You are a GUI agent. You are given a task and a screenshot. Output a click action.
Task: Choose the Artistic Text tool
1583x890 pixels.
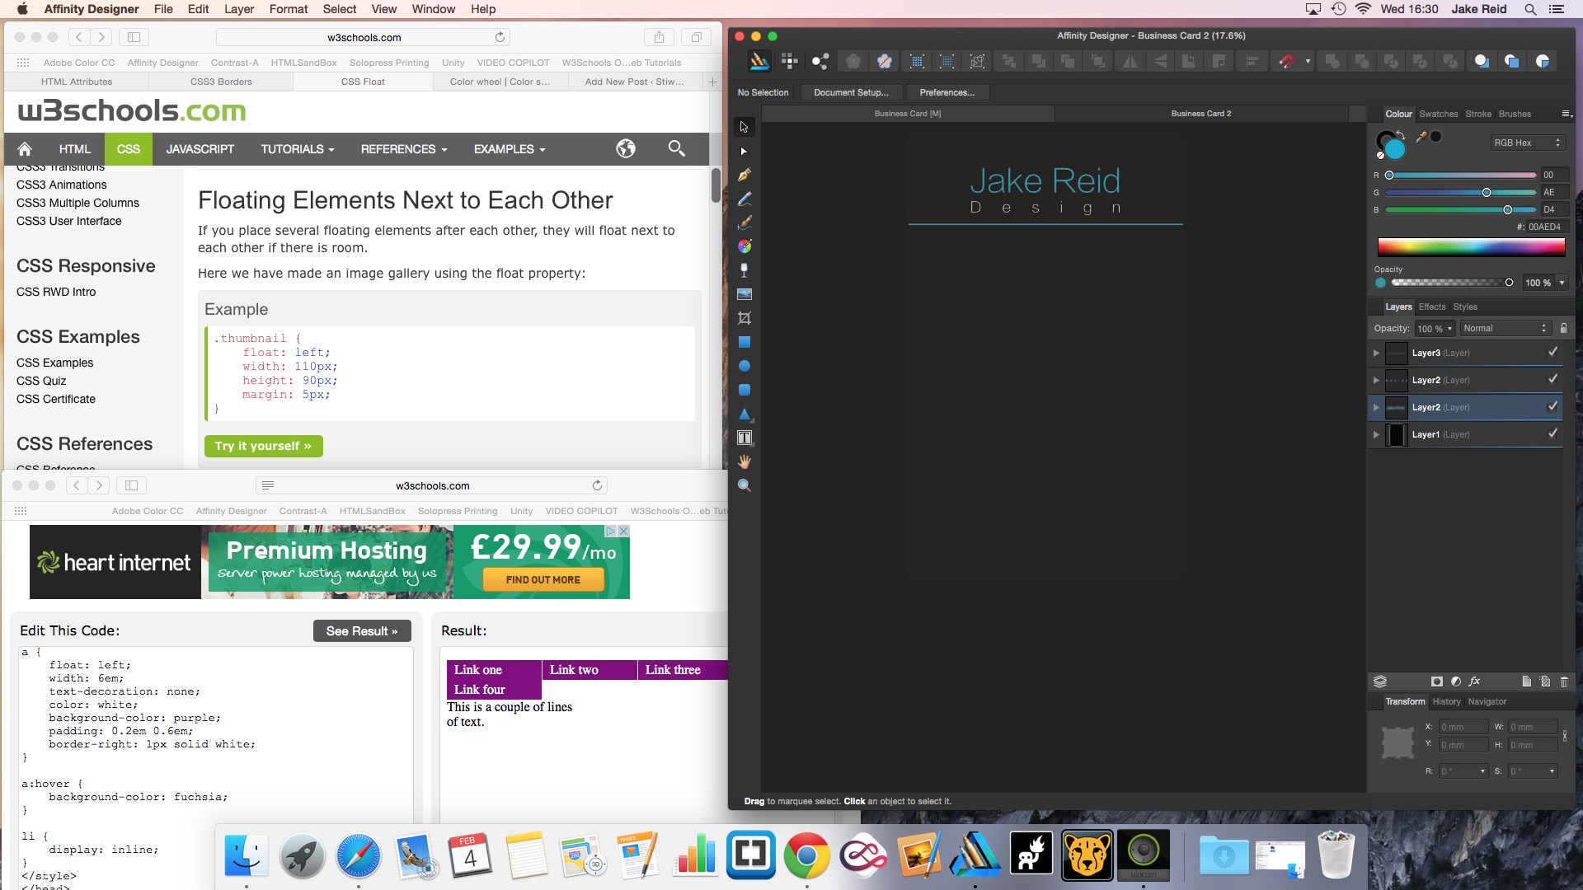[744, 438]
